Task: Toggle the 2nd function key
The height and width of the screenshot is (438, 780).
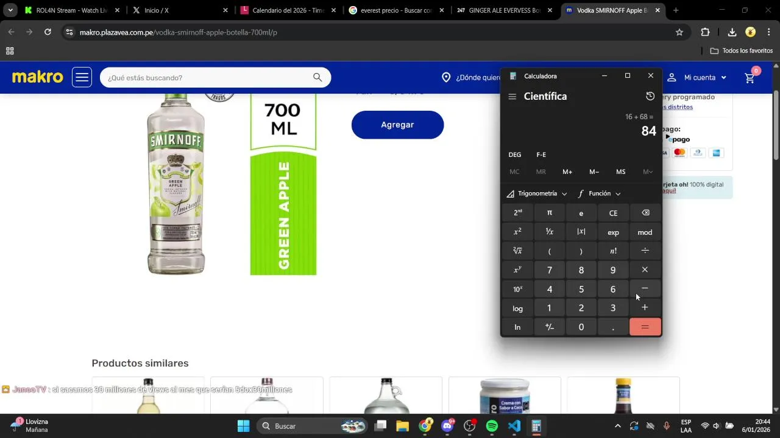Action: (x=517, y=213)
